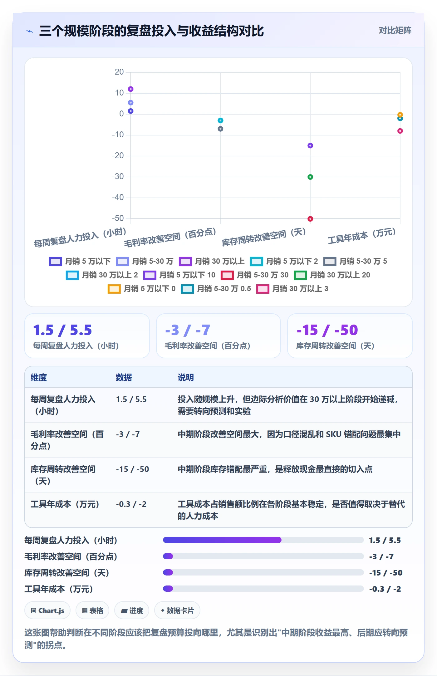Hide the 月销 30 万以上 20 legend series
The height and width of the screenshot is (676, 437).
pos(332,275)
